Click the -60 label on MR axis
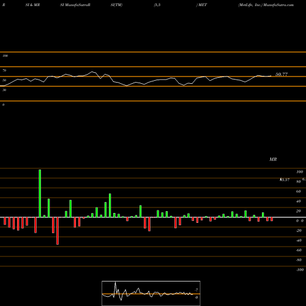306x306 pixels. [x=299, y=250]
